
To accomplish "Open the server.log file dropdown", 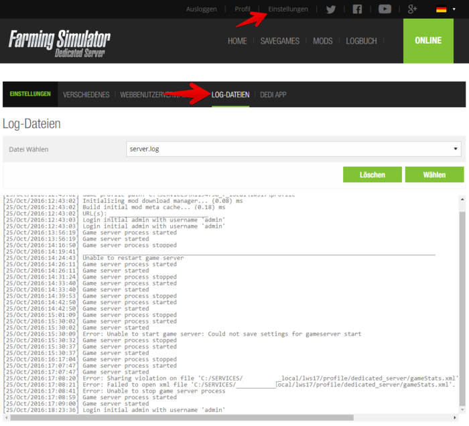I will tap(293, 149).
